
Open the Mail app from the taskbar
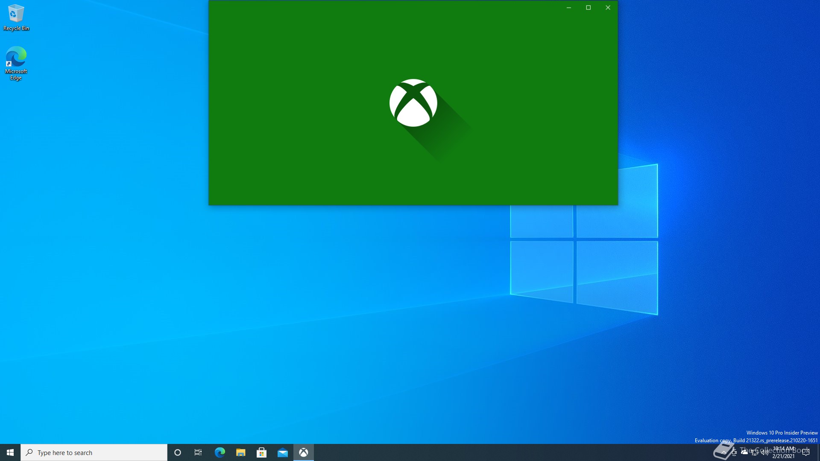point(282,452)
